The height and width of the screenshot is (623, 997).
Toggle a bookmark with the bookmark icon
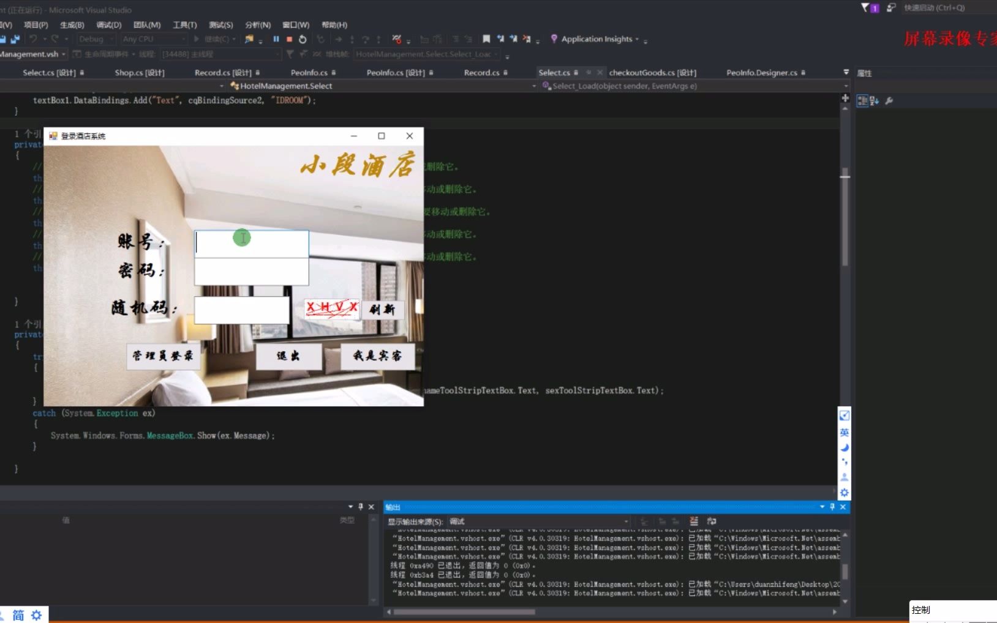point(485,39)
